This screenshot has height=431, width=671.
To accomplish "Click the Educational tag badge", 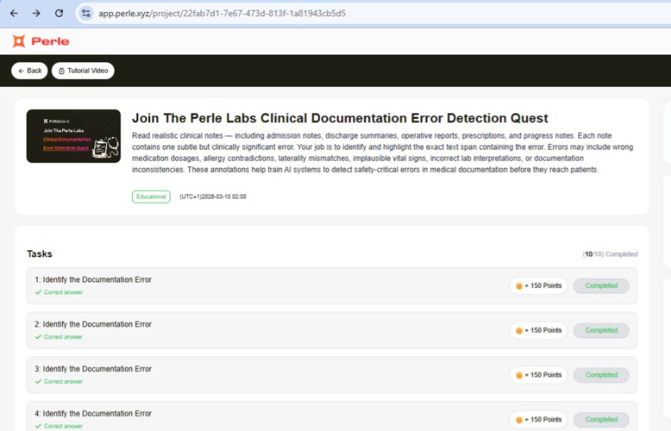I will pyautogui.click(x=151, y=197).
